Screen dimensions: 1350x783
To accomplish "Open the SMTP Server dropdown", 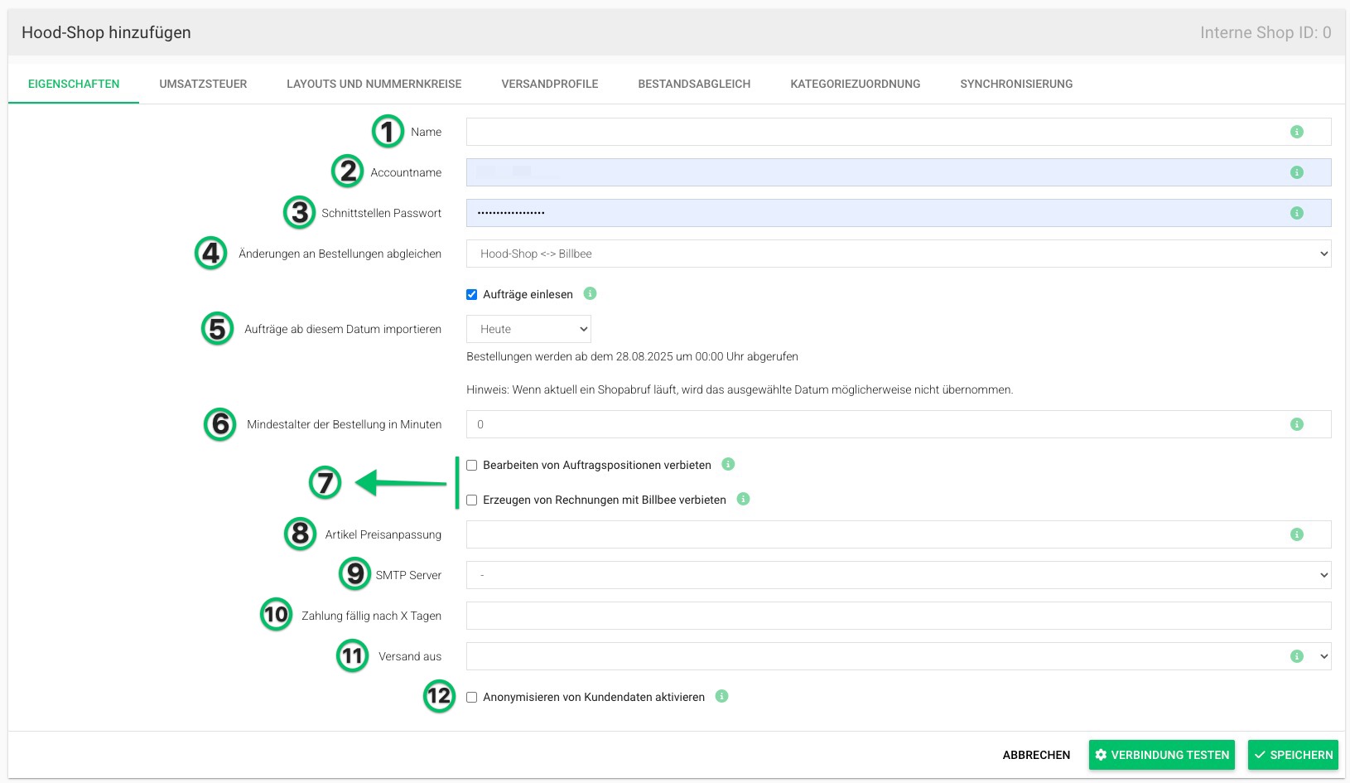I will coord(899,575).
